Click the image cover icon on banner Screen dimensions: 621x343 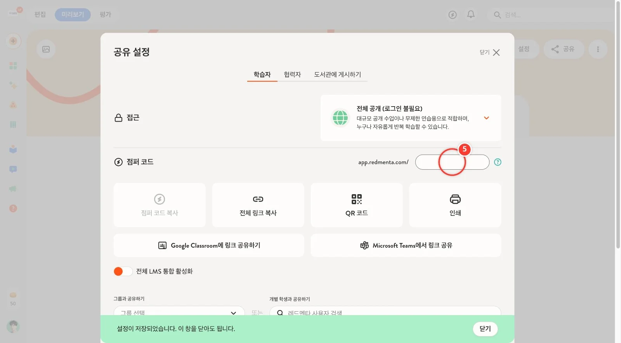point(46,49)
